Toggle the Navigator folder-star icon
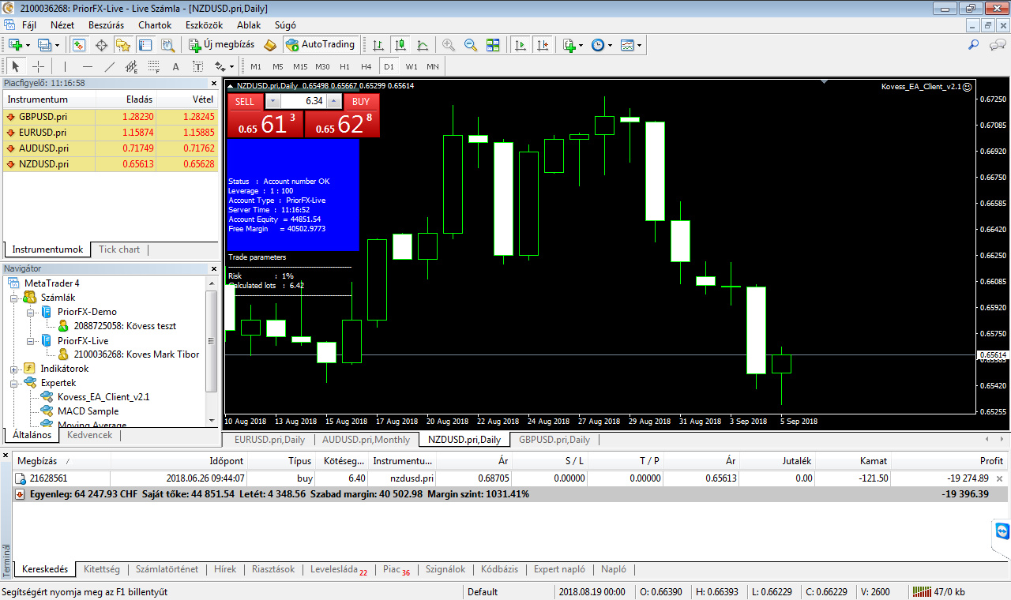Image resolution: width=1011 pixels, height=600 pixels. coord(123,45)
